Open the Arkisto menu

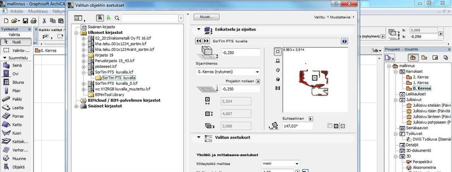pyautogui.click(x=17, y=11)
